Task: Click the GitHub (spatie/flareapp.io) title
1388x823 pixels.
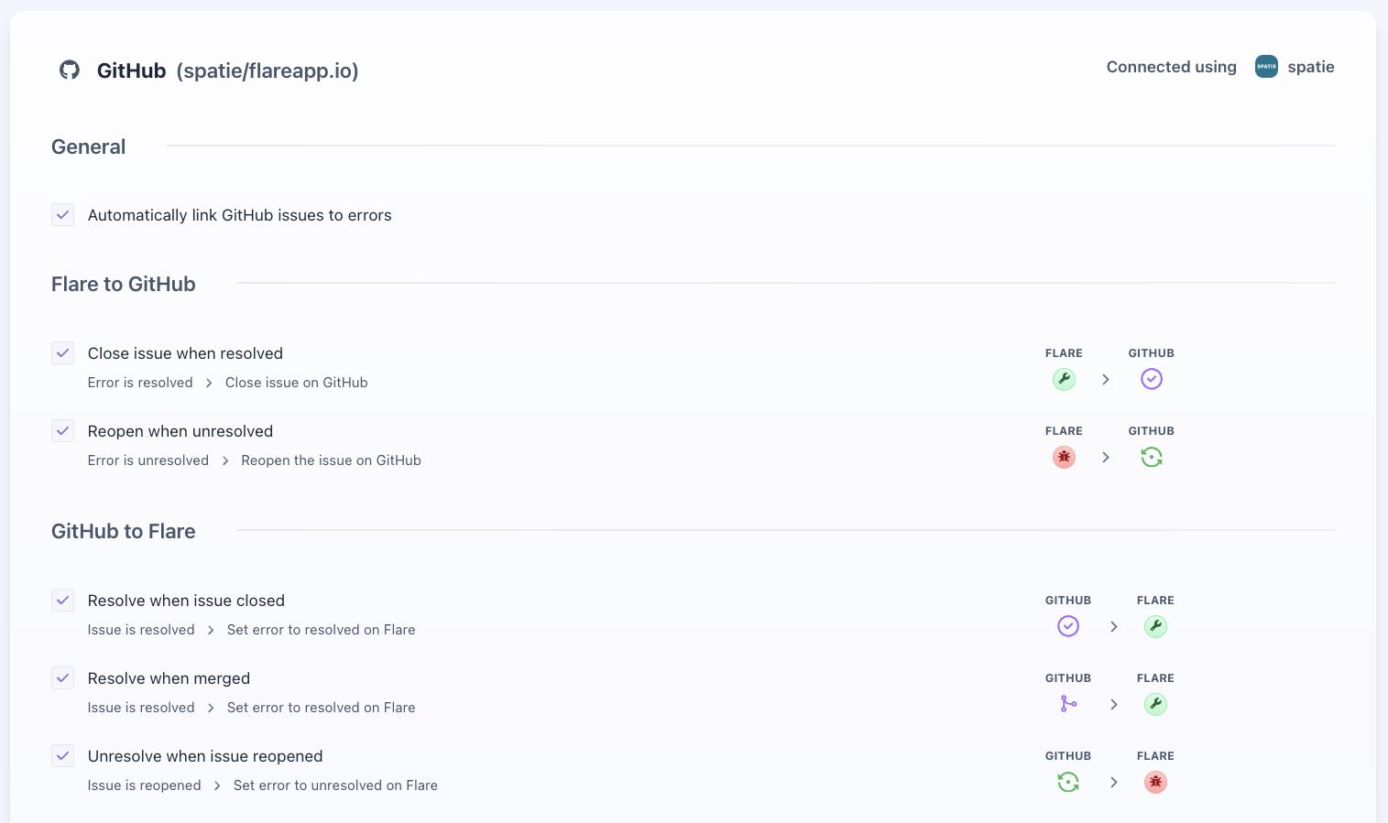Action: (227, 70)
